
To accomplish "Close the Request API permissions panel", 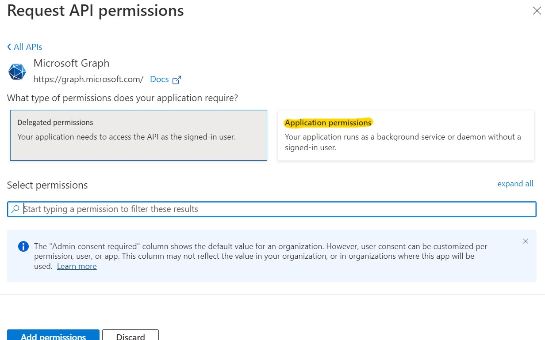I will 536,11.
